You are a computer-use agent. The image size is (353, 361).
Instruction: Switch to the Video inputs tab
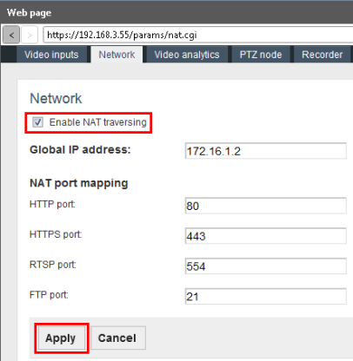click(51, 55)
